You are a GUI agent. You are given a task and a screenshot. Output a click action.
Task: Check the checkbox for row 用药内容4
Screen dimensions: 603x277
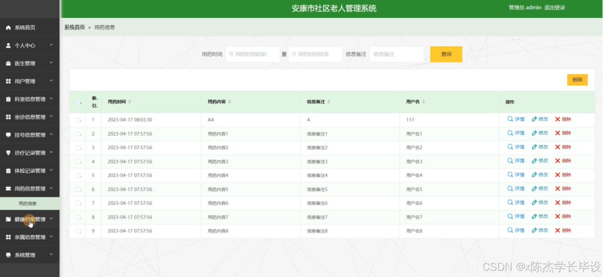click(x=78, y=175)
